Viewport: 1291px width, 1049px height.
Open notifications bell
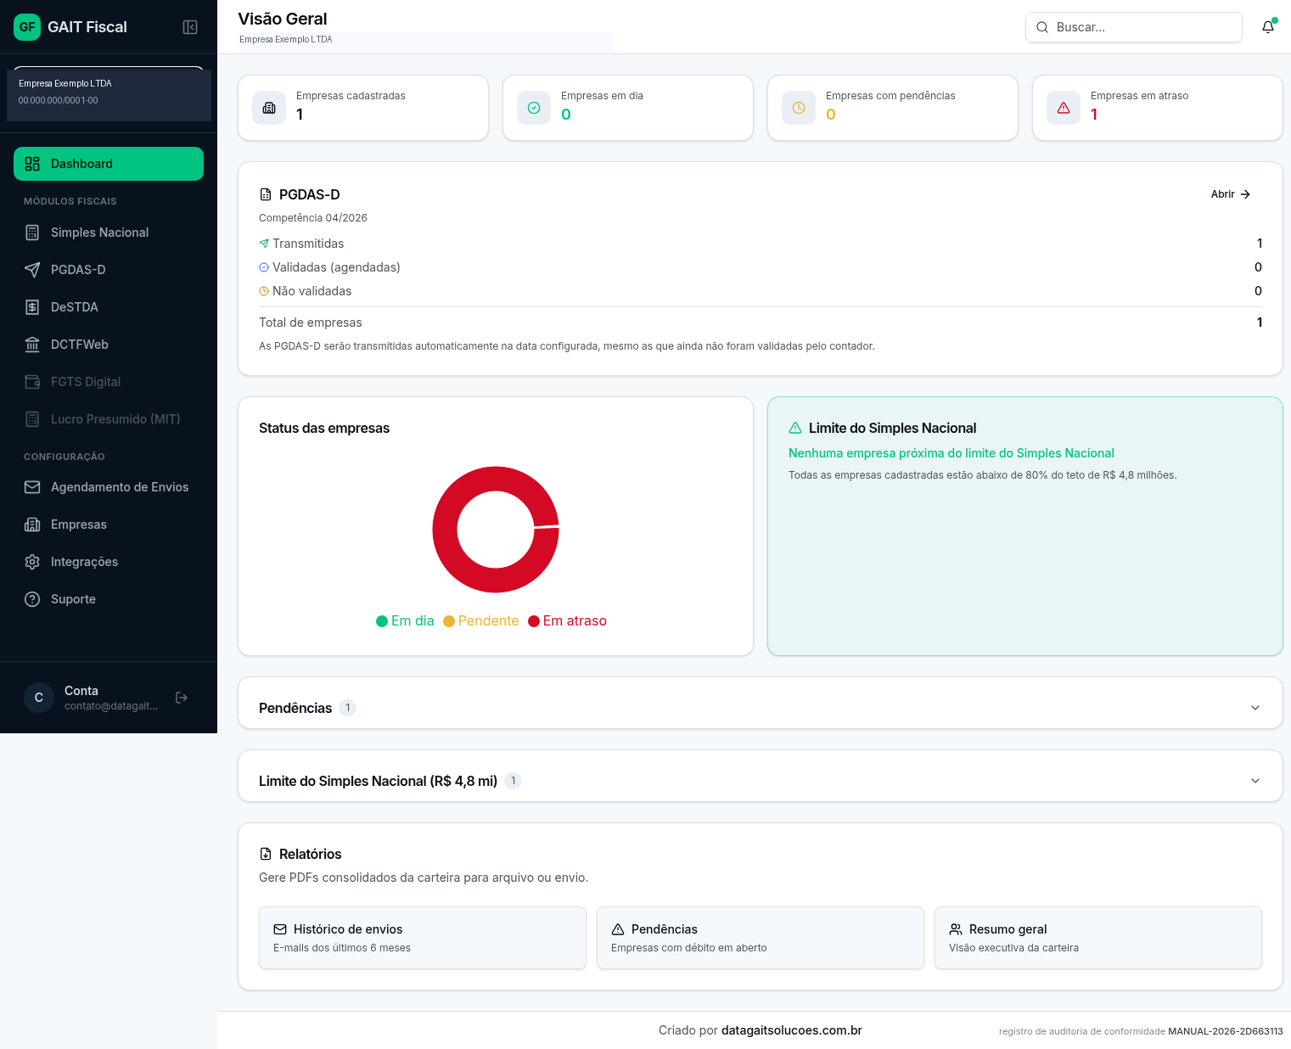[x=1268, y=27]
